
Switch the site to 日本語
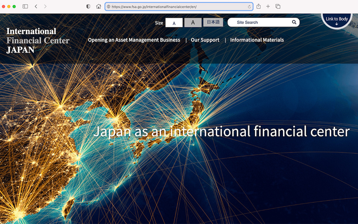213,22
